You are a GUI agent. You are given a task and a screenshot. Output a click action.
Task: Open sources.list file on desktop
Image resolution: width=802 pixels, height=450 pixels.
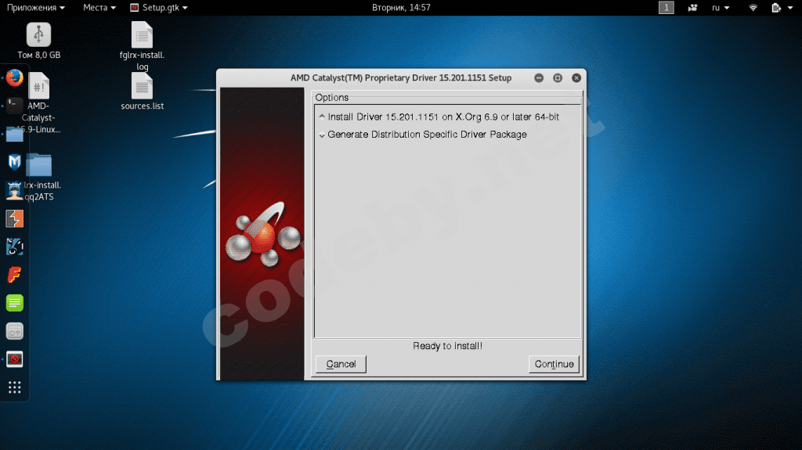142,86
